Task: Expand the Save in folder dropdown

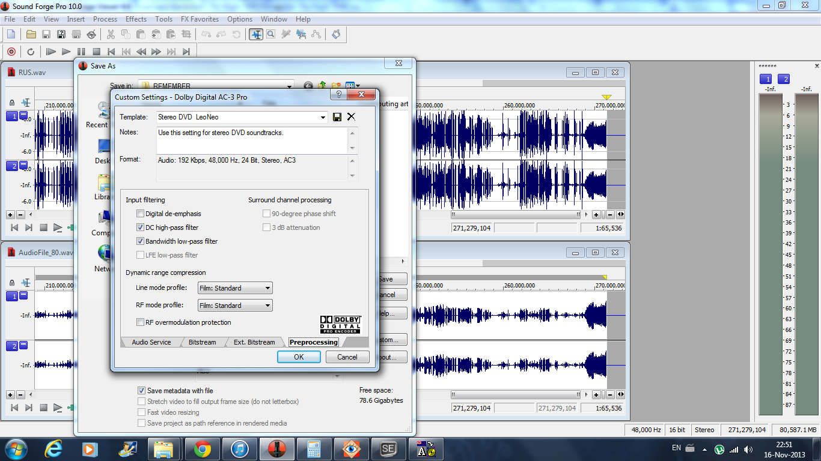Action: 289,86
